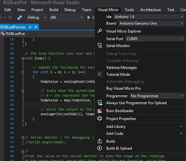This screenshot has height=161, width=186.
Task: Enable Verbose Messages option
Action: click(121, 67)
